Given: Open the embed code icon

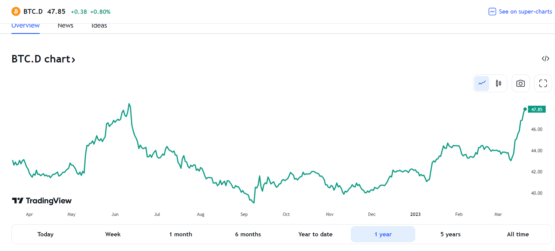Looking at the screenshot, I should [x=545, y=59].
